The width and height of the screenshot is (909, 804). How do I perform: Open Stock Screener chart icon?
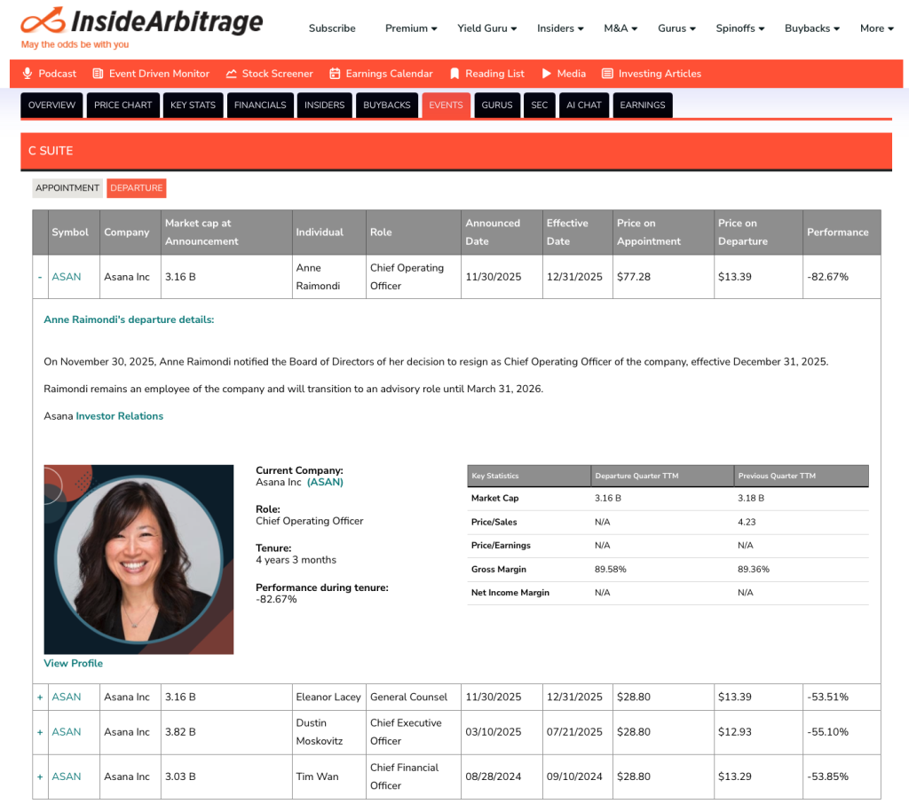point(232,74)
